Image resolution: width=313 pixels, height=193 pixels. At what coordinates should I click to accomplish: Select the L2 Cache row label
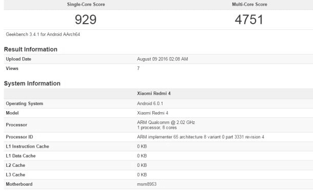[x=15, y=165]
